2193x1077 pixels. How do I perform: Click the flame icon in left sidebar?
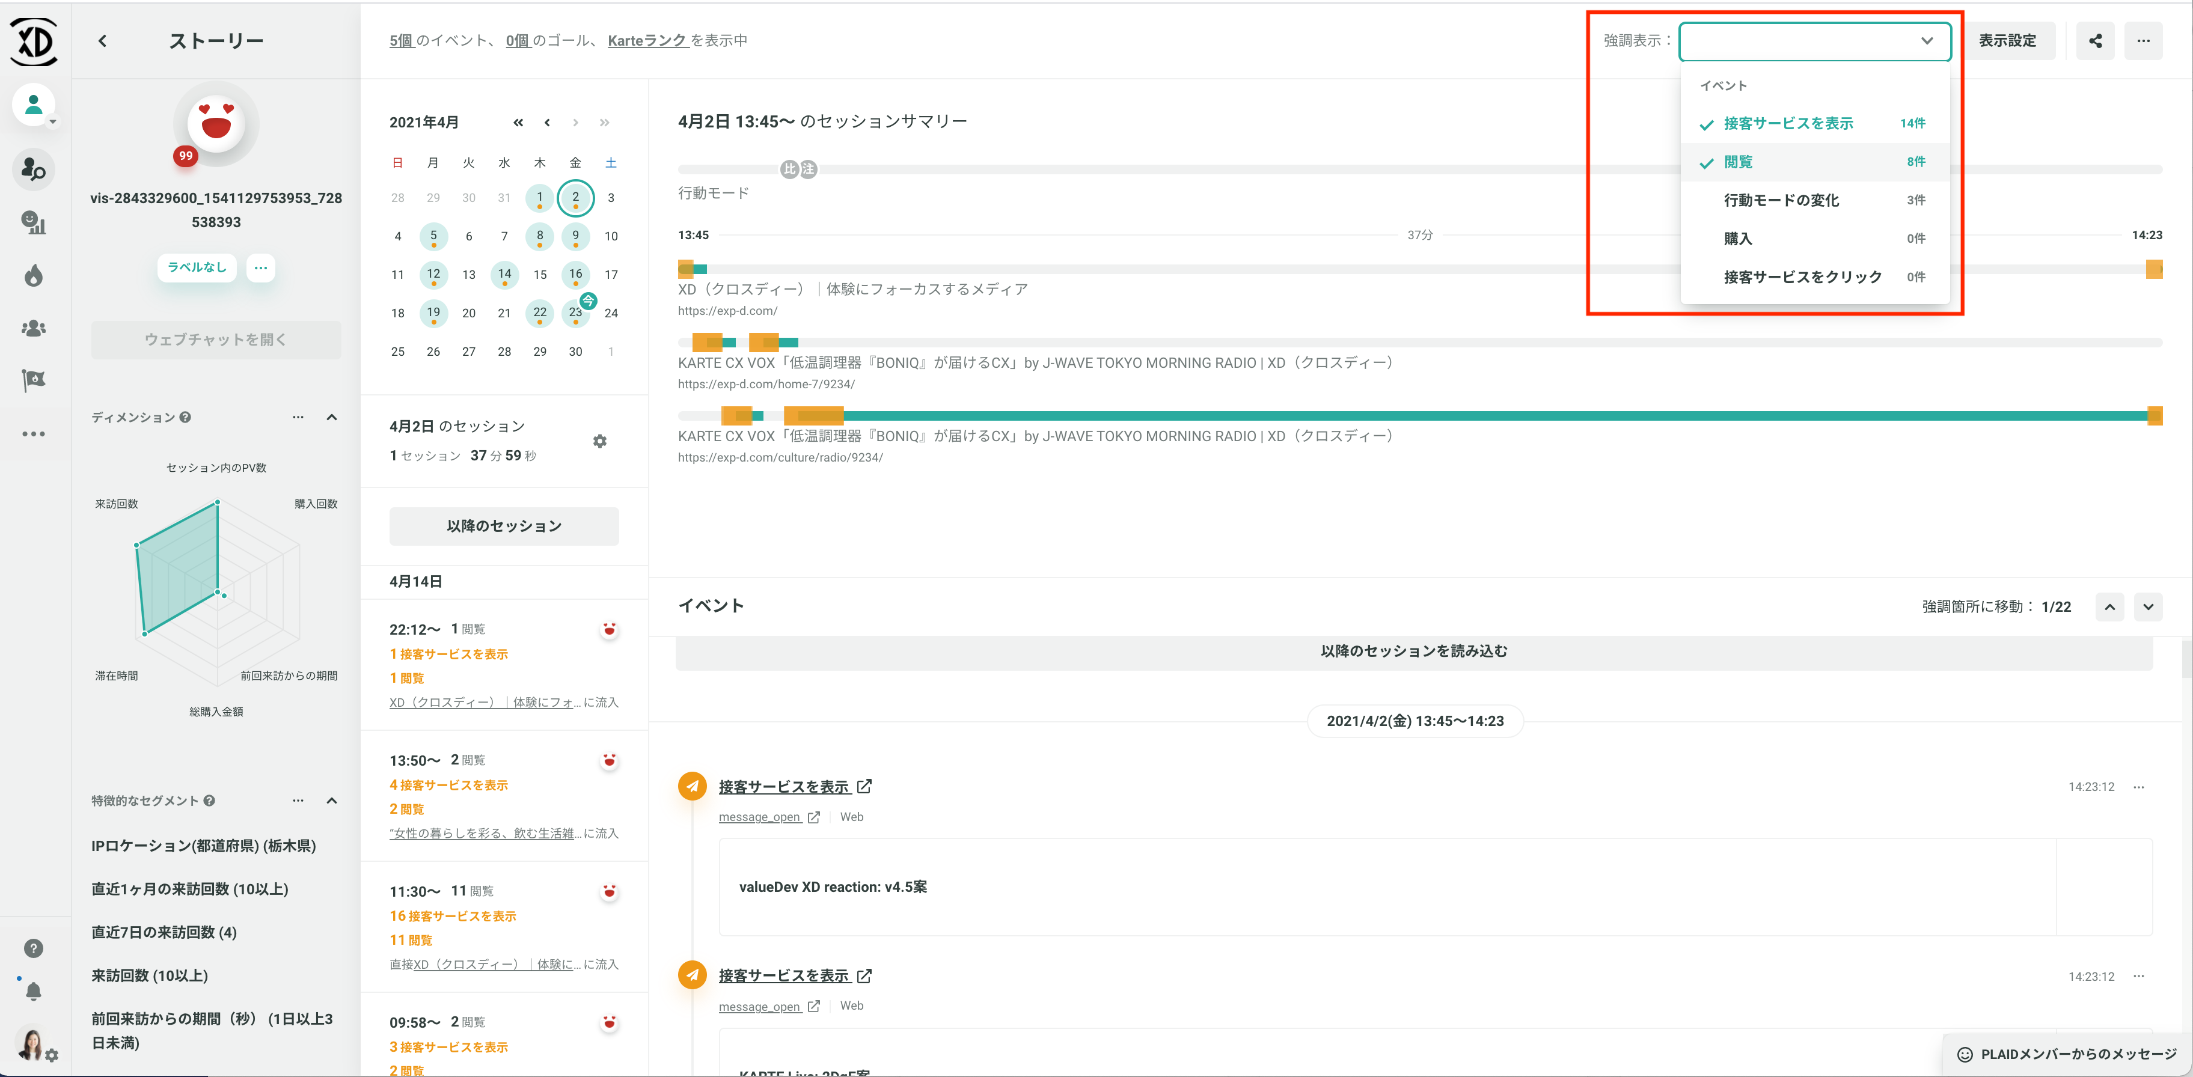pyautogui.click(x=33, y=275)
